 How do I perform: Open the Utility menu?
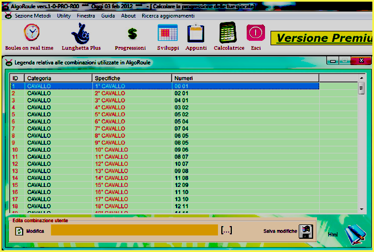click(x=64, y=16)
